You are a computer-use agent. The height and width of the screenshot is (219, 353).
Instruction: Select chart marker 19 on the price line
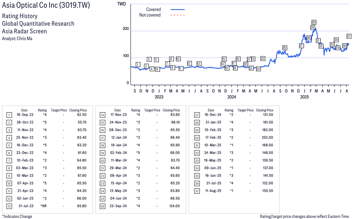click(238, 59)
